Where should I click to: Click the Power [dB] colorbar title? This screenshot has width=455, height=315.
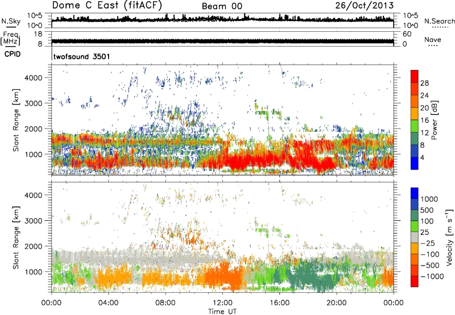(x=434, y=120)
